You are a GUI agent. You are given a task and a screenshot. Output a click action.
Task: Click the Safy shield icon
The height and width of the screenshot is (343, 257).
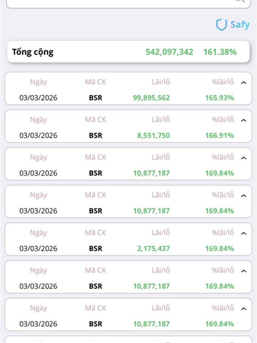[221, 24]
